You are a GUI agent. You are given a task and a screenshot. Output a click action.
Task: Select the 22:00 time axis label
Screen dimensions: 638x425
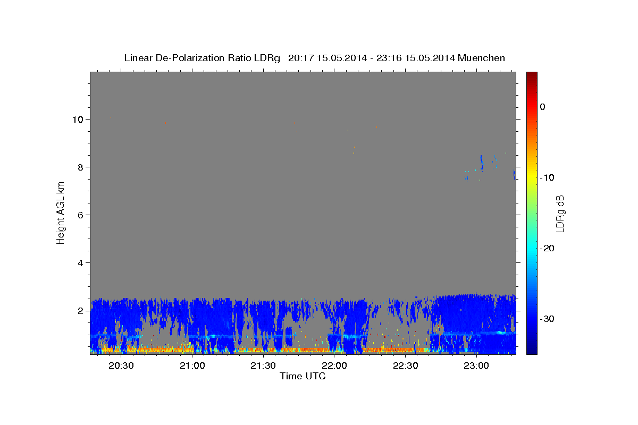pyautogui.click(x=334, y=366)
